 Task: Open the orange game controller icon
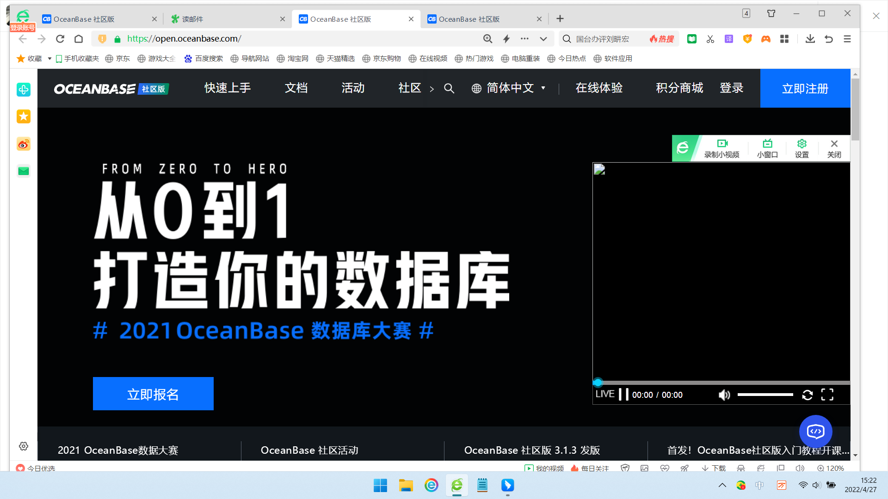tap(766, 39)
